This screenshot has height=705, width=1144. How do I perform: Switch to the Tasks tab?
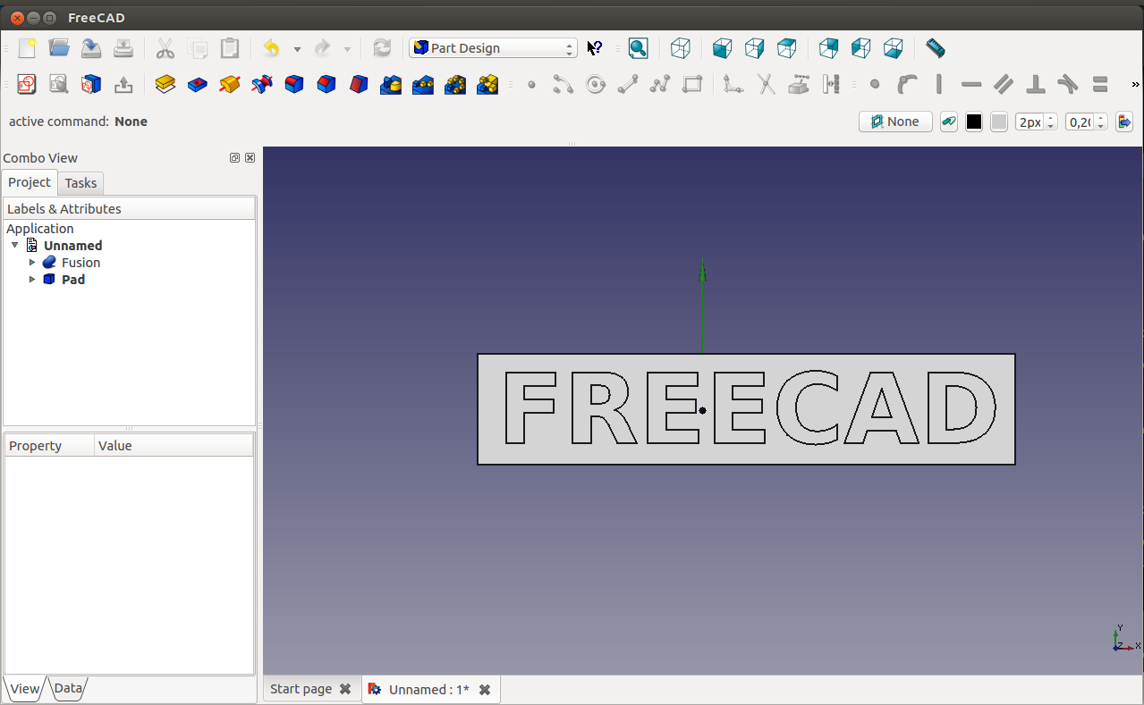point(81,183)
